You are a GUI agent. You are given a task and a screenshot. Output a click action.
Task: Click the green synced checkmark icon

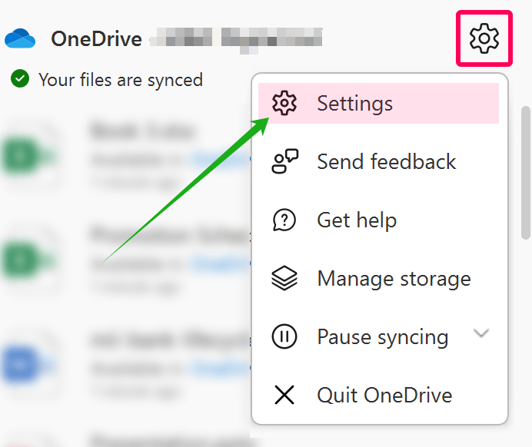pyautogui.click(x=20, y=78)
